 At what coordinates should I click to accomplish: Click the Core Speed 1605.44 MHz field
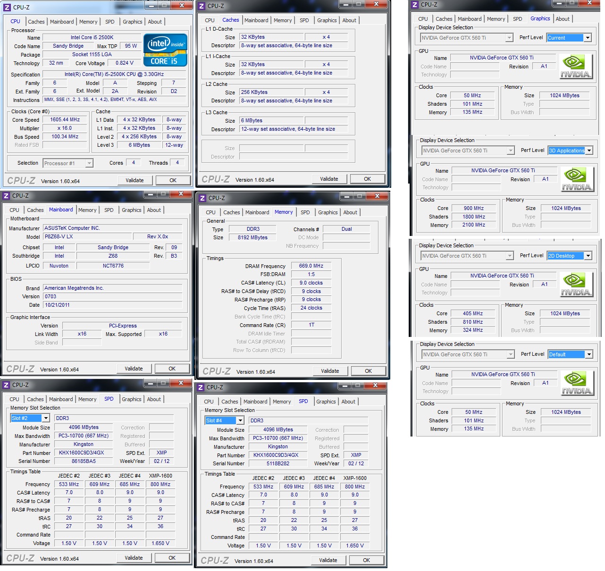65,120
